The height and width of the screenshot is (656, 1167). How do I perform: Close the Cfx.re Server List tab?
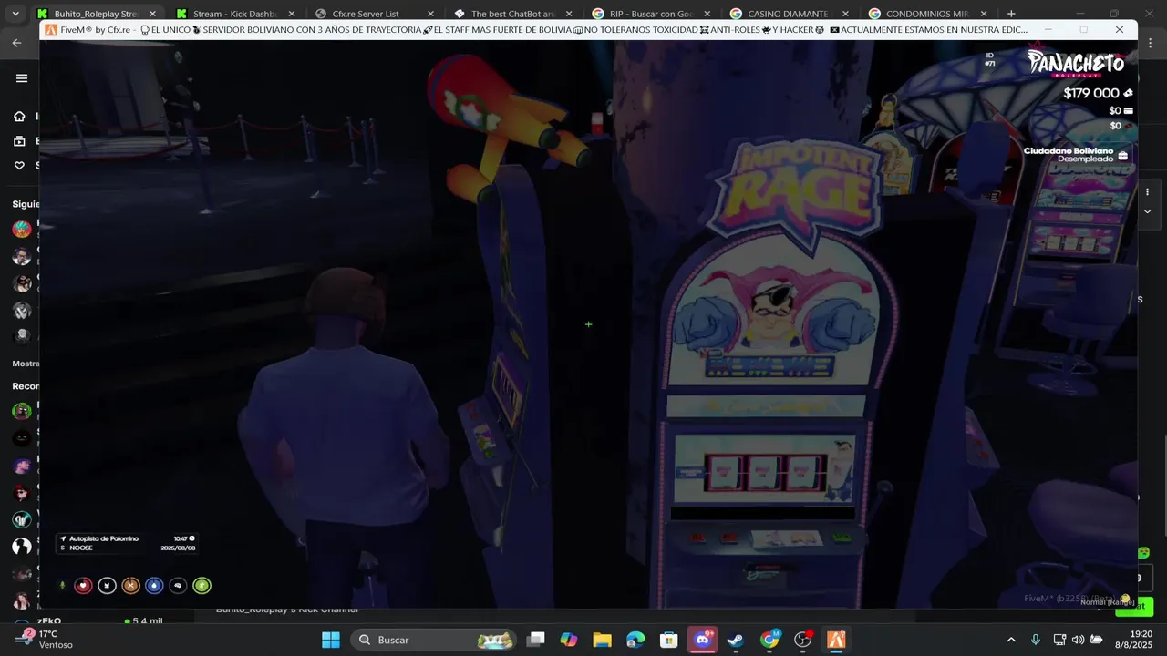(x=430, y=14)
